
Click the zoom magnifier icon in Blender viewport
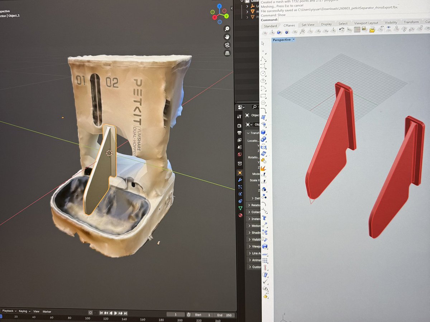click(227, 29)
